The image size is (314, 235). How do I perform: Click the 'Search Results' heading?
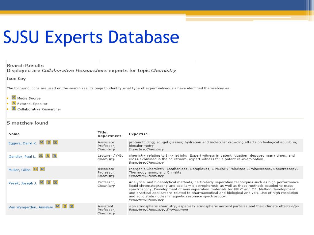point(25,65)
